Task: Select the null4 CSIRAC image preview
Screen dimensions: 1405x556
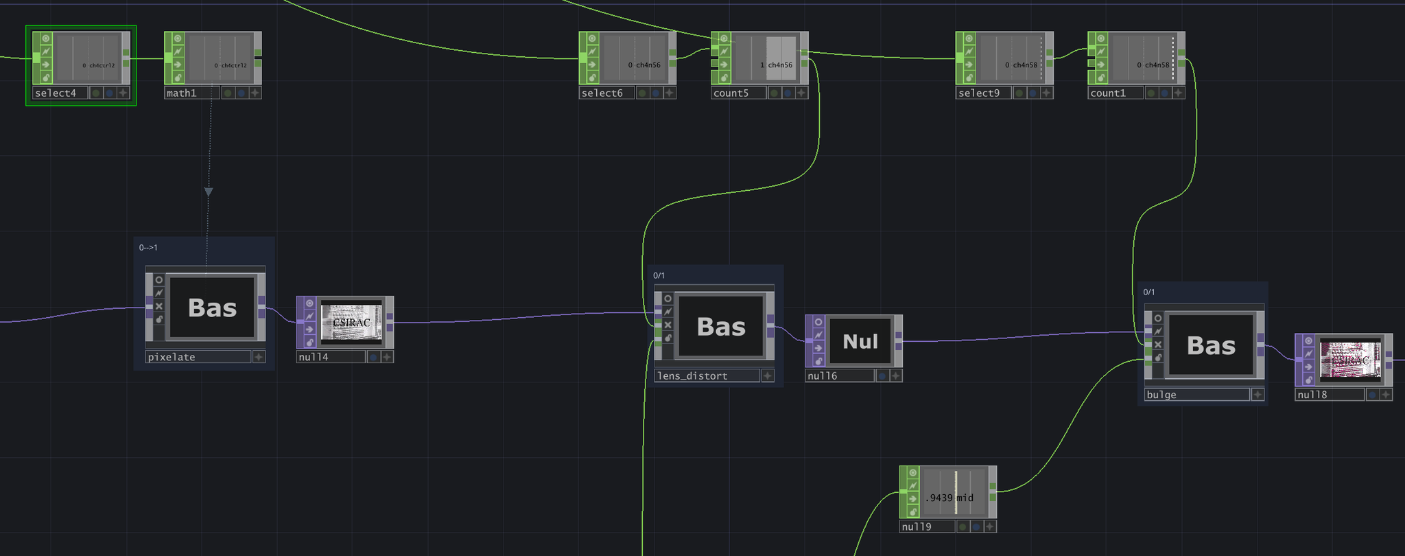Action: coord(351,323)
